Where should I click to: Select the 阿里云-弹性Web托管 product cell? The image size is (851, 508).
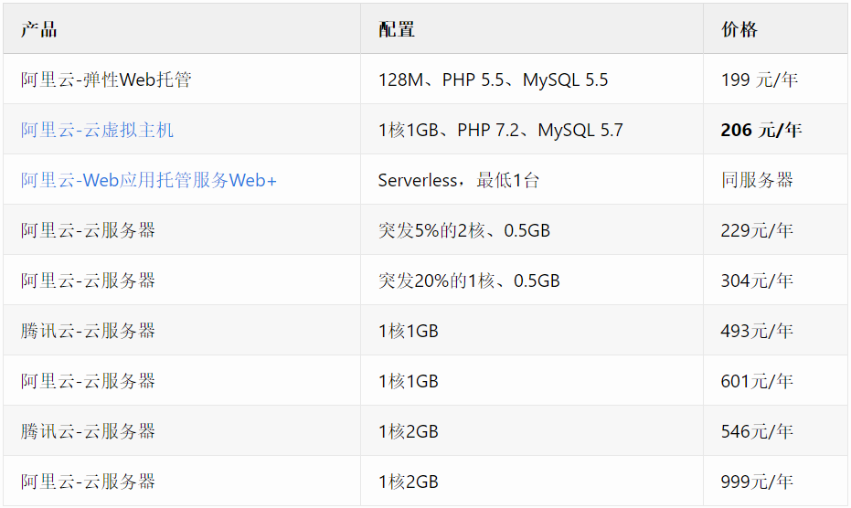pyautogui.click(x=182, y=79)
